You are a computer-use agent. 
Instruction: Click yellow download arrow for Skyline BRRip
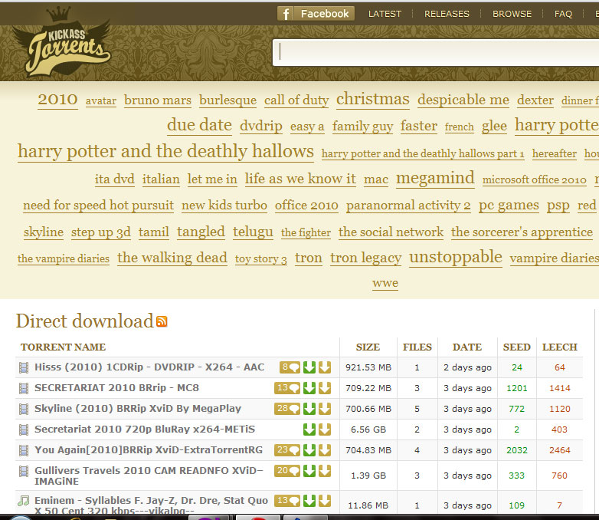[325, 409]
